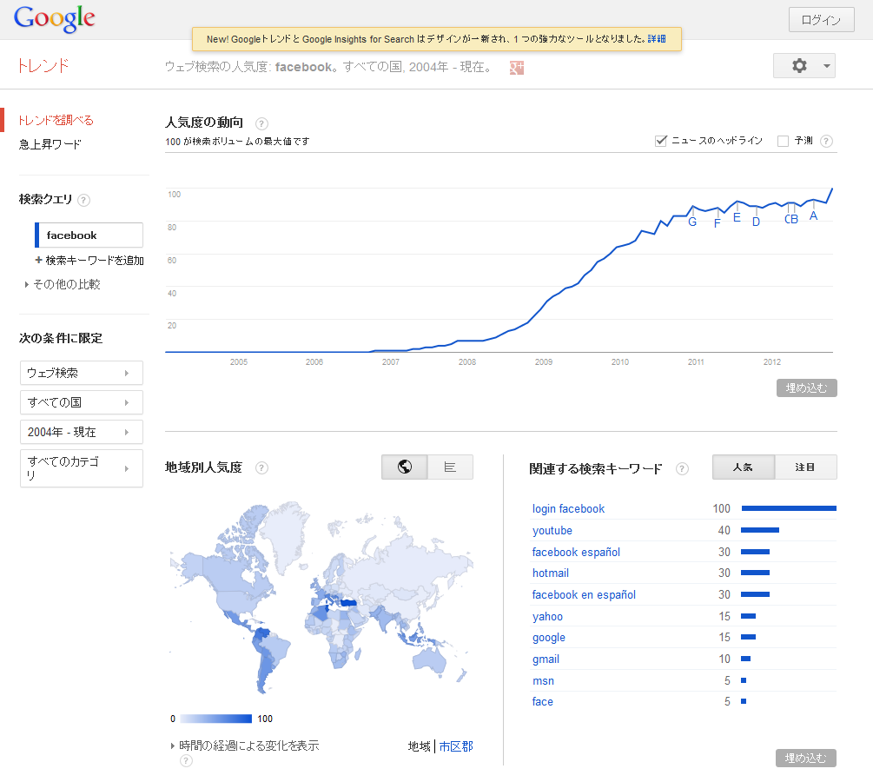This screenshot has height=782, width=873.
Task: Click news headline marker G
Action: (x=692, y=222)
